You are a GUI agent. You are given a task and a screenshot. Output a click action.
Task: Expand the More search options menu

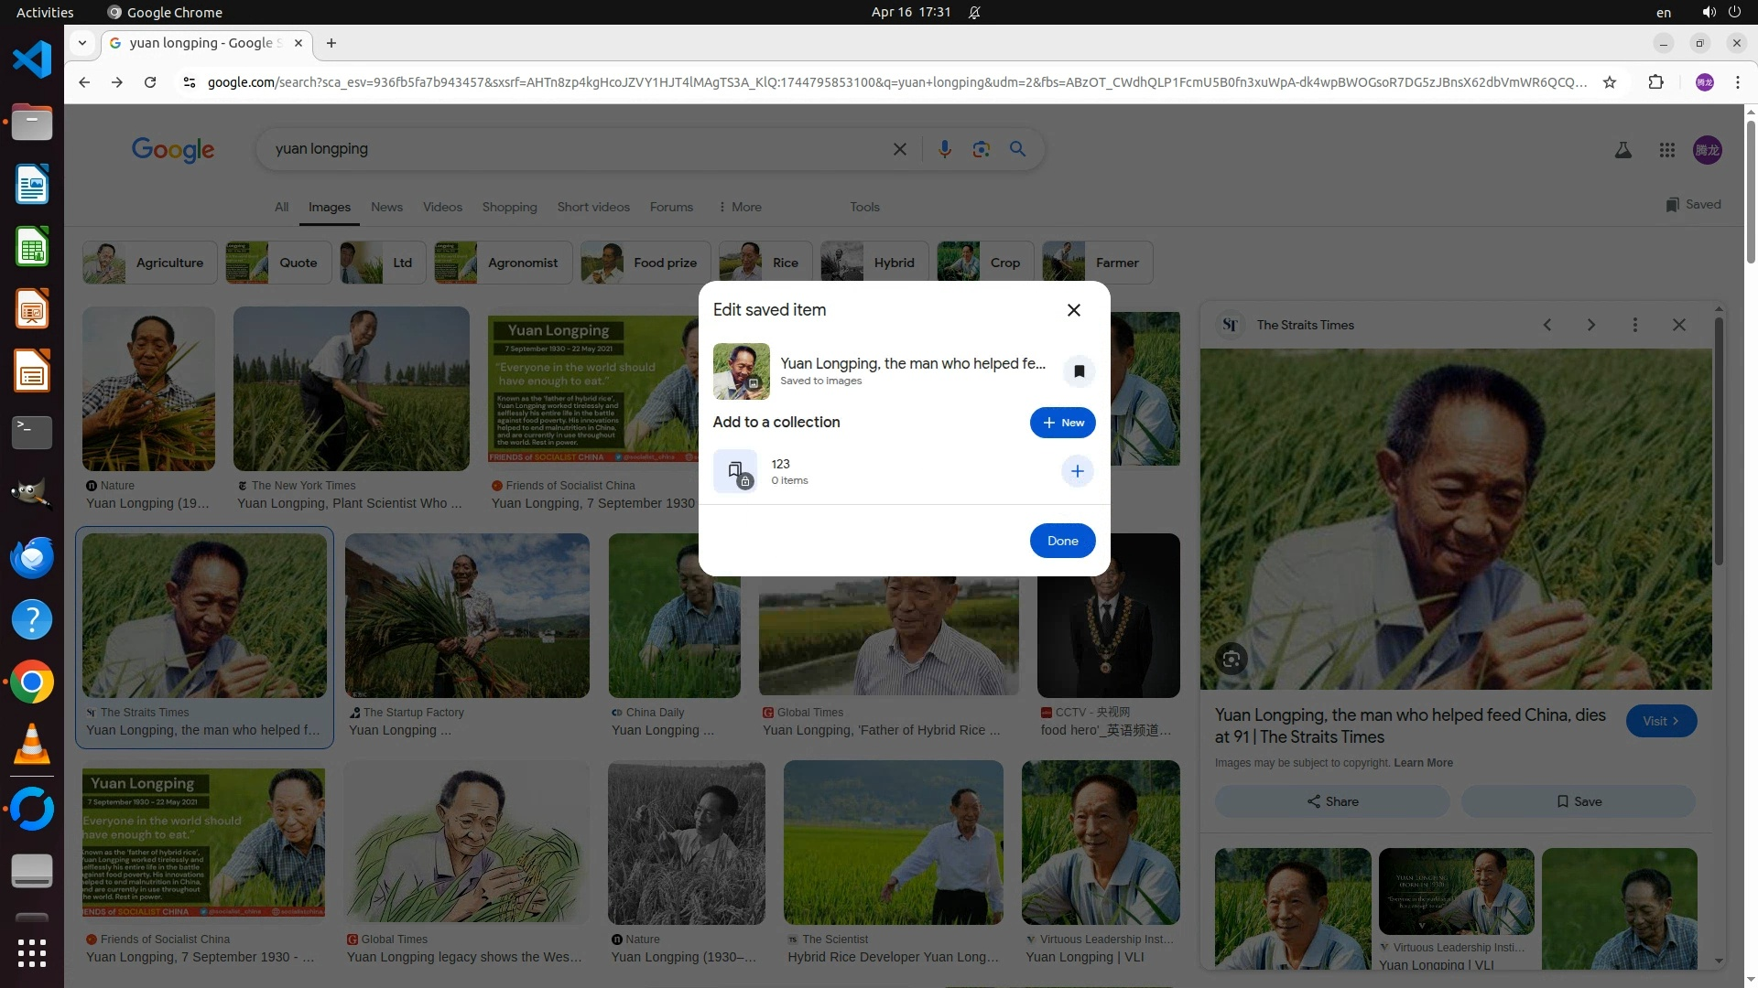[740, 207]
